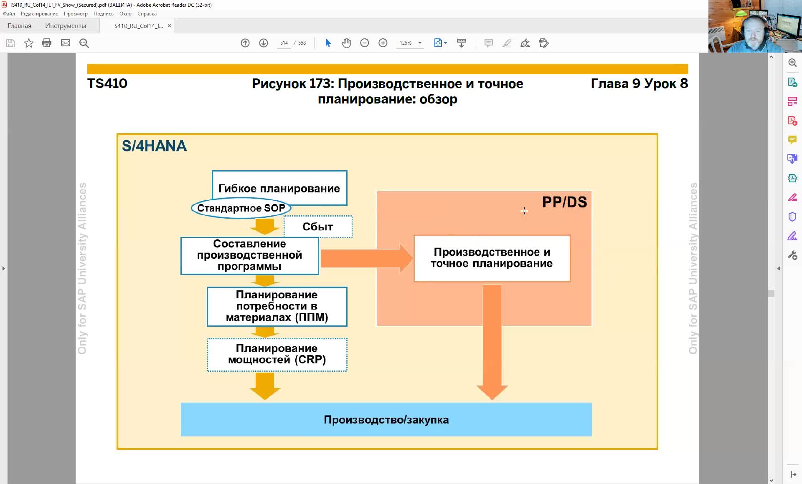Click the Глава 9 Урок 8 header
Image resolution: width=802 pixels, height=484 pixels.
click(639, 83)
